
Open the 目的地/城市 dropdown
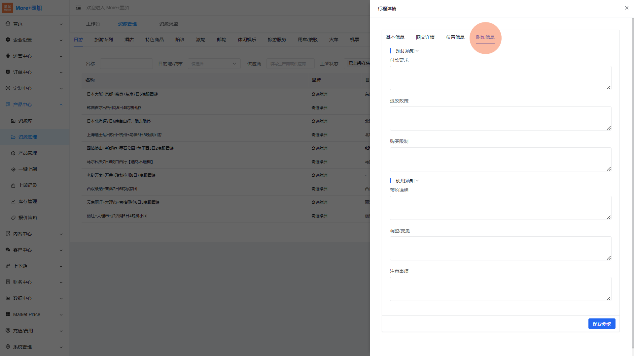pyautogui.click(x=214, y=64)
